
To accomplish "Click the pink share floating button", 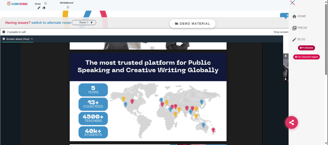I will (291, 122).
